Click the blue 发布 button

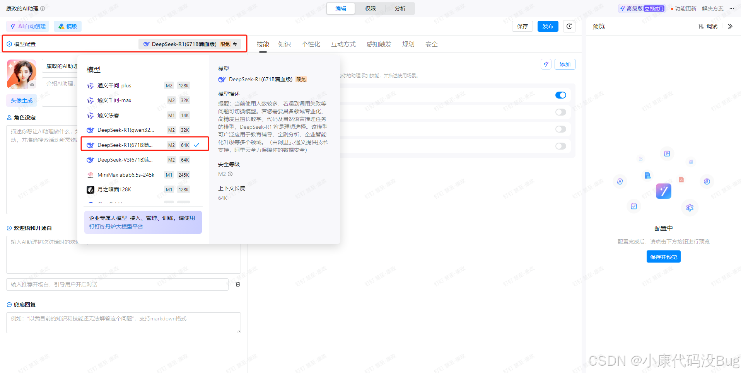(x=548, y=26)
